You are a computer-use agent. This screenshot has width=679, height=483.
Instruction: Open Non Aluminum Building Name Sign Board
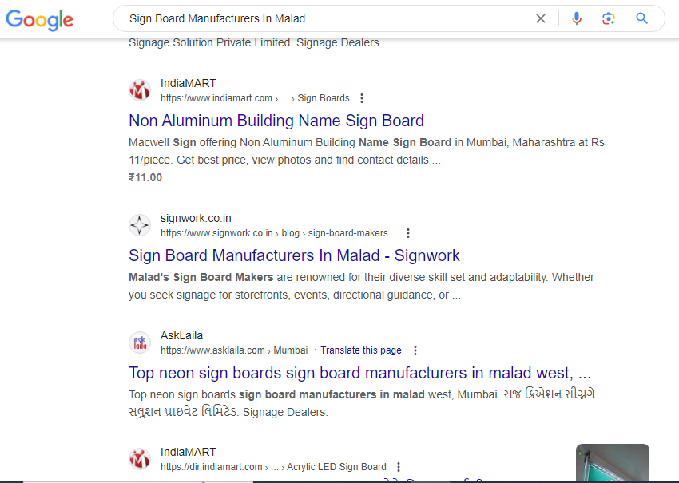pyautogui.click(x=276, y=121)
